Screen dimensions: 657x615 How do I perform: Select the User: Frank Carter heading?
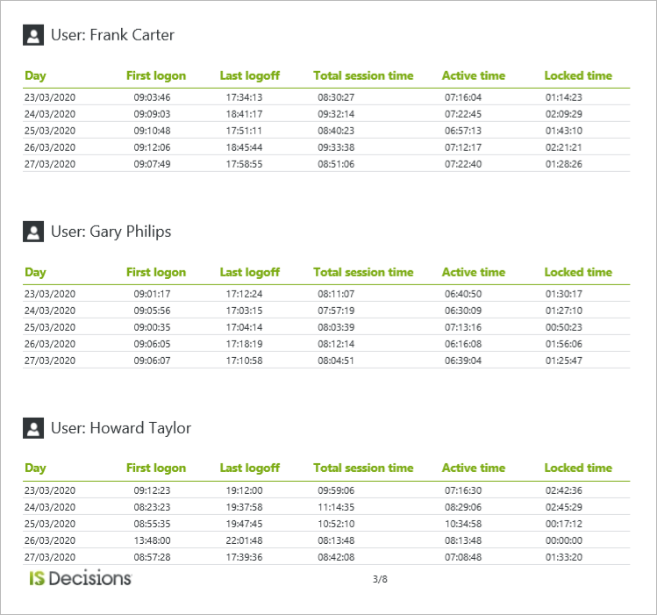click(112, 35)
